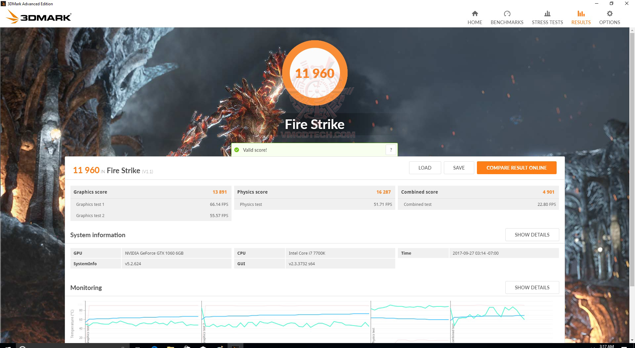Click the orange 11 960 score circle
635x348 pixels.
[315, 73]
